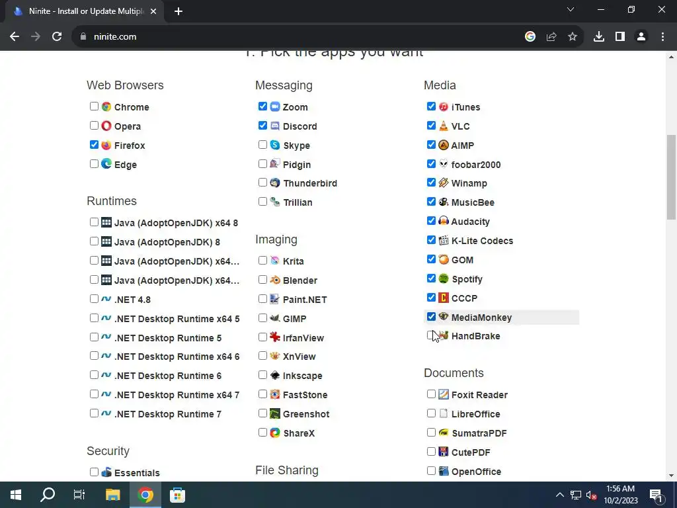The height and width of the screenshot is (508, 677).
Task: Select the Krita checkbox
Action: [262, 261]
